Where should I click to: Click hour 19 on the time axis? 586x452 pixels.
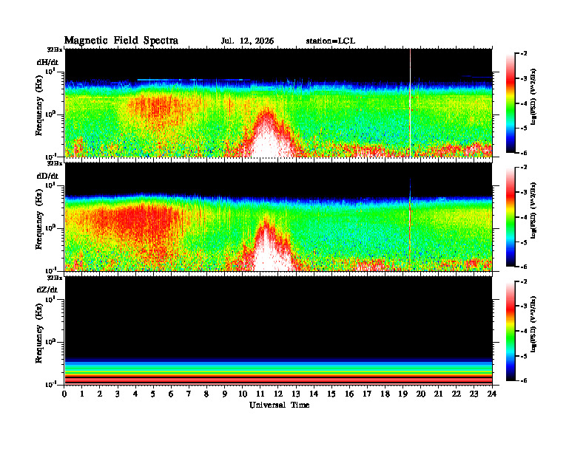coord(403,394)
